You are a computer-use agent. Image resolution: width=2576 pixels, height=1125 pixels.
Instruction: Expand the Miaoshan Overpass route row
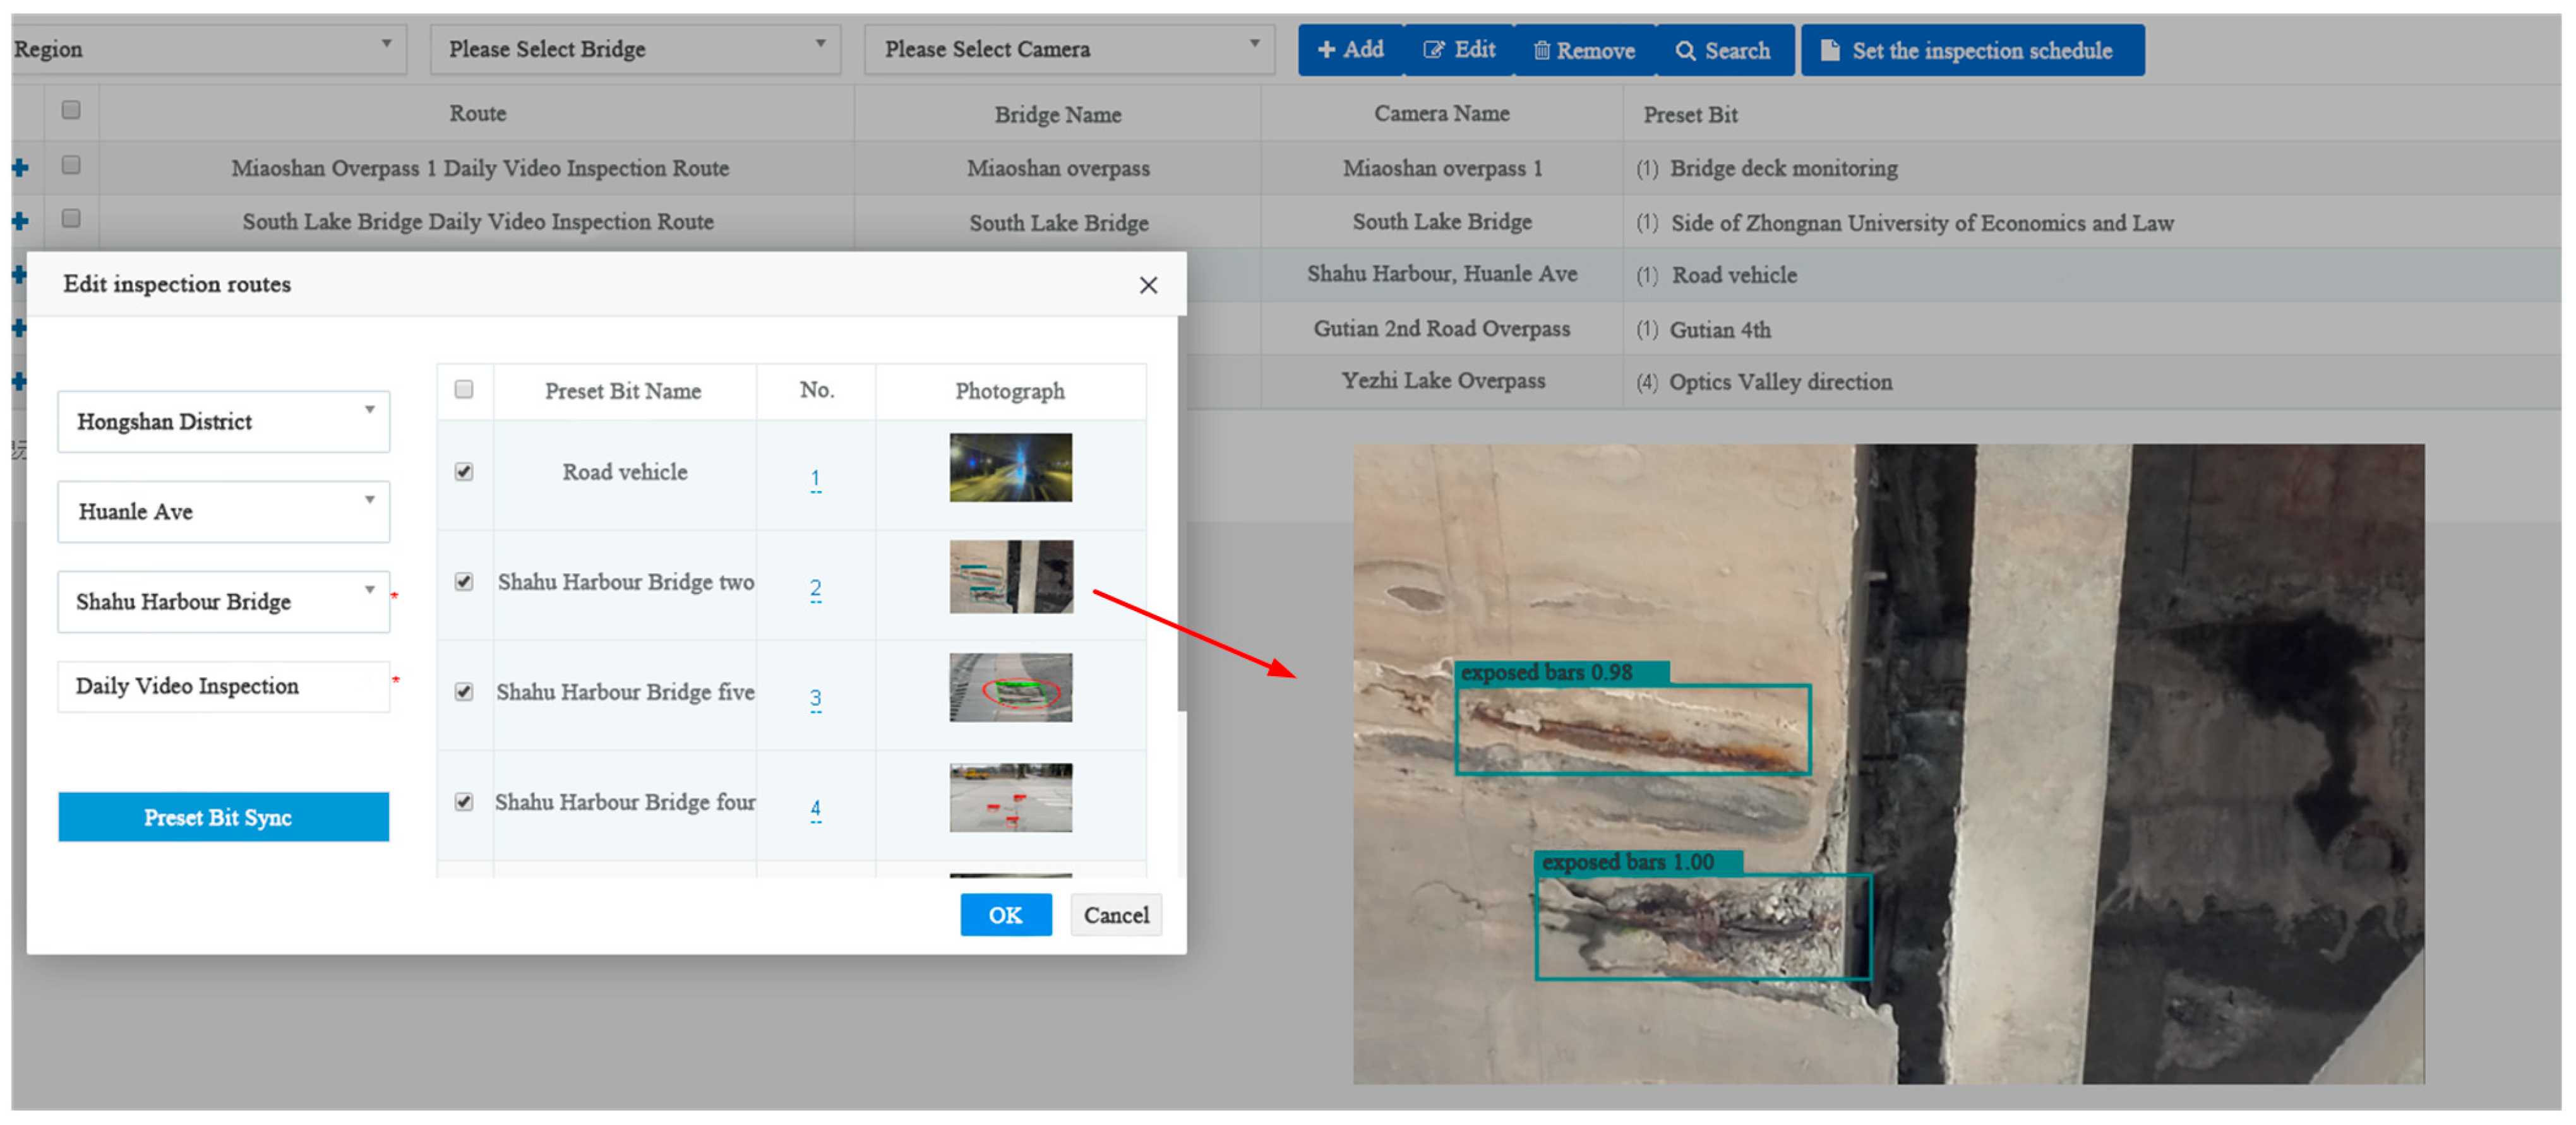pyautogui.click(x=20, y=167)
